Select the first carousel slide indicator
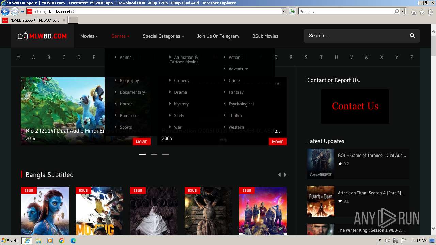Screen dimensions: 436x245 [142, 154]
